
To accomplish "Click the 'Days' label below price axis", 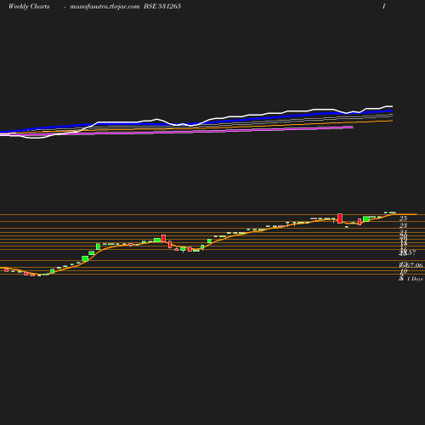I will coord(417,279).
